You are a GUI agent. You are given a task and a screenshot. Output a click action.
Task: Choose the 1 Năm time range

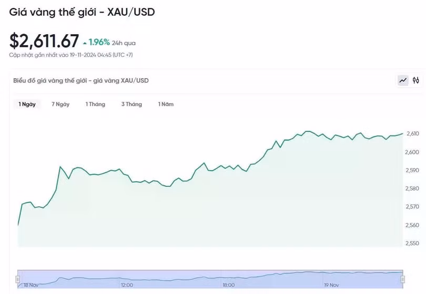pos(166,104)
